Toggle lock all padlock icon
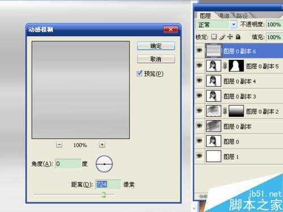The width and height of the screenshot is (283, 212). click(238, 37)
